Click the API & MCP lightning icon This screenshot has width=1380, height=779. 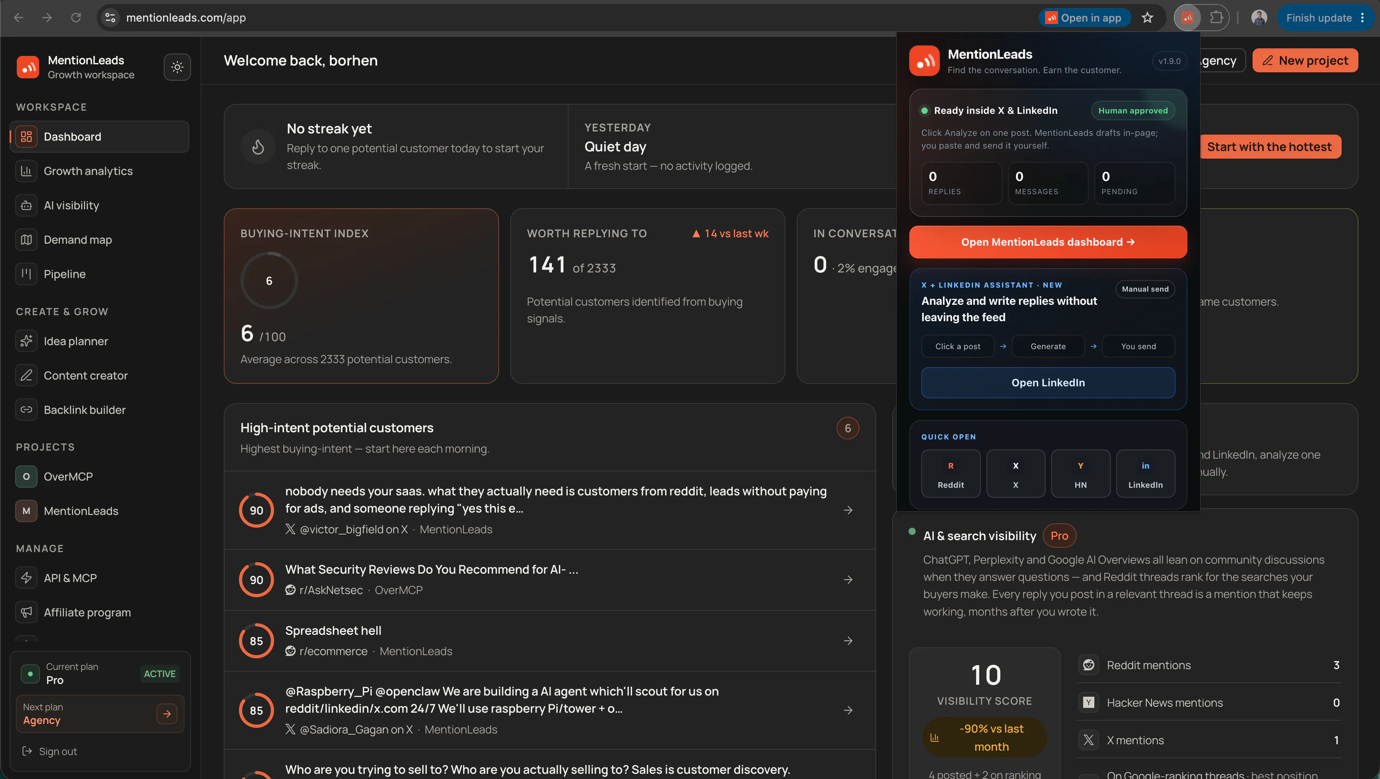click(x=26, y=578)
